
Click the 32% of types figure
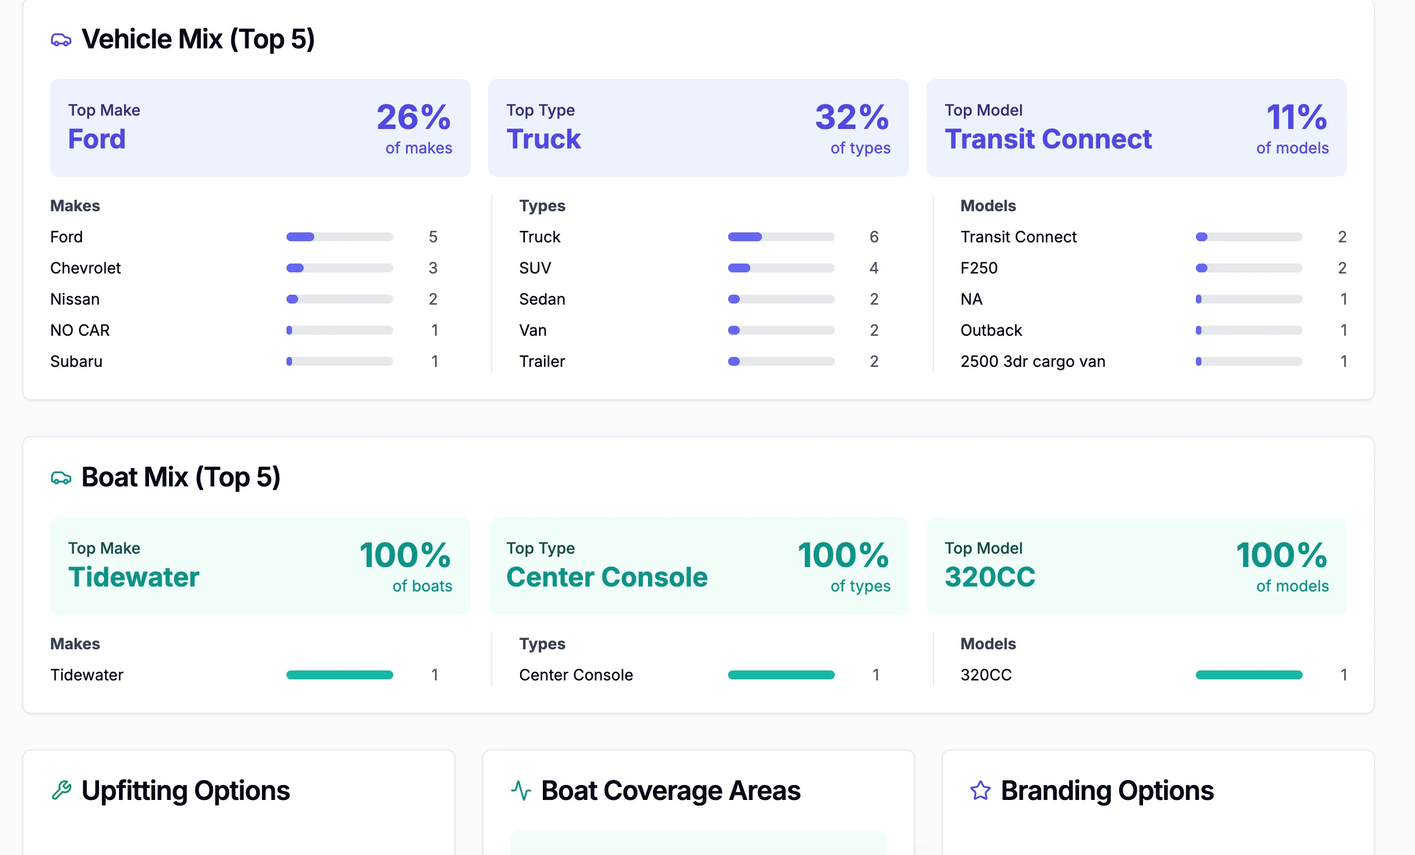852,128
